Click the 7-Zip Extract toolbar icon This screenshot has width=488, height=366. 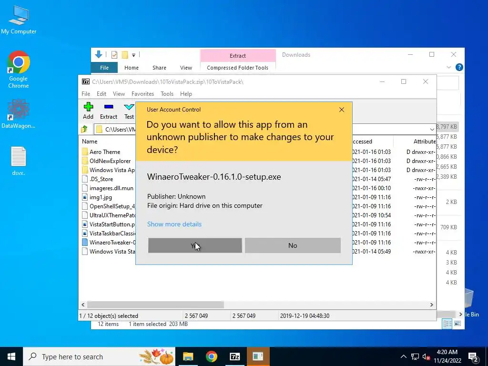coord(109,111)
